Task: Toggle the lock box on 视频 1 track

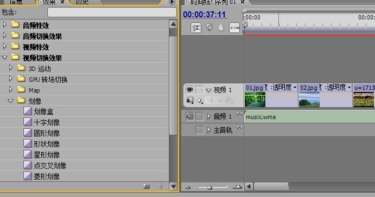Action: [200, 90]
